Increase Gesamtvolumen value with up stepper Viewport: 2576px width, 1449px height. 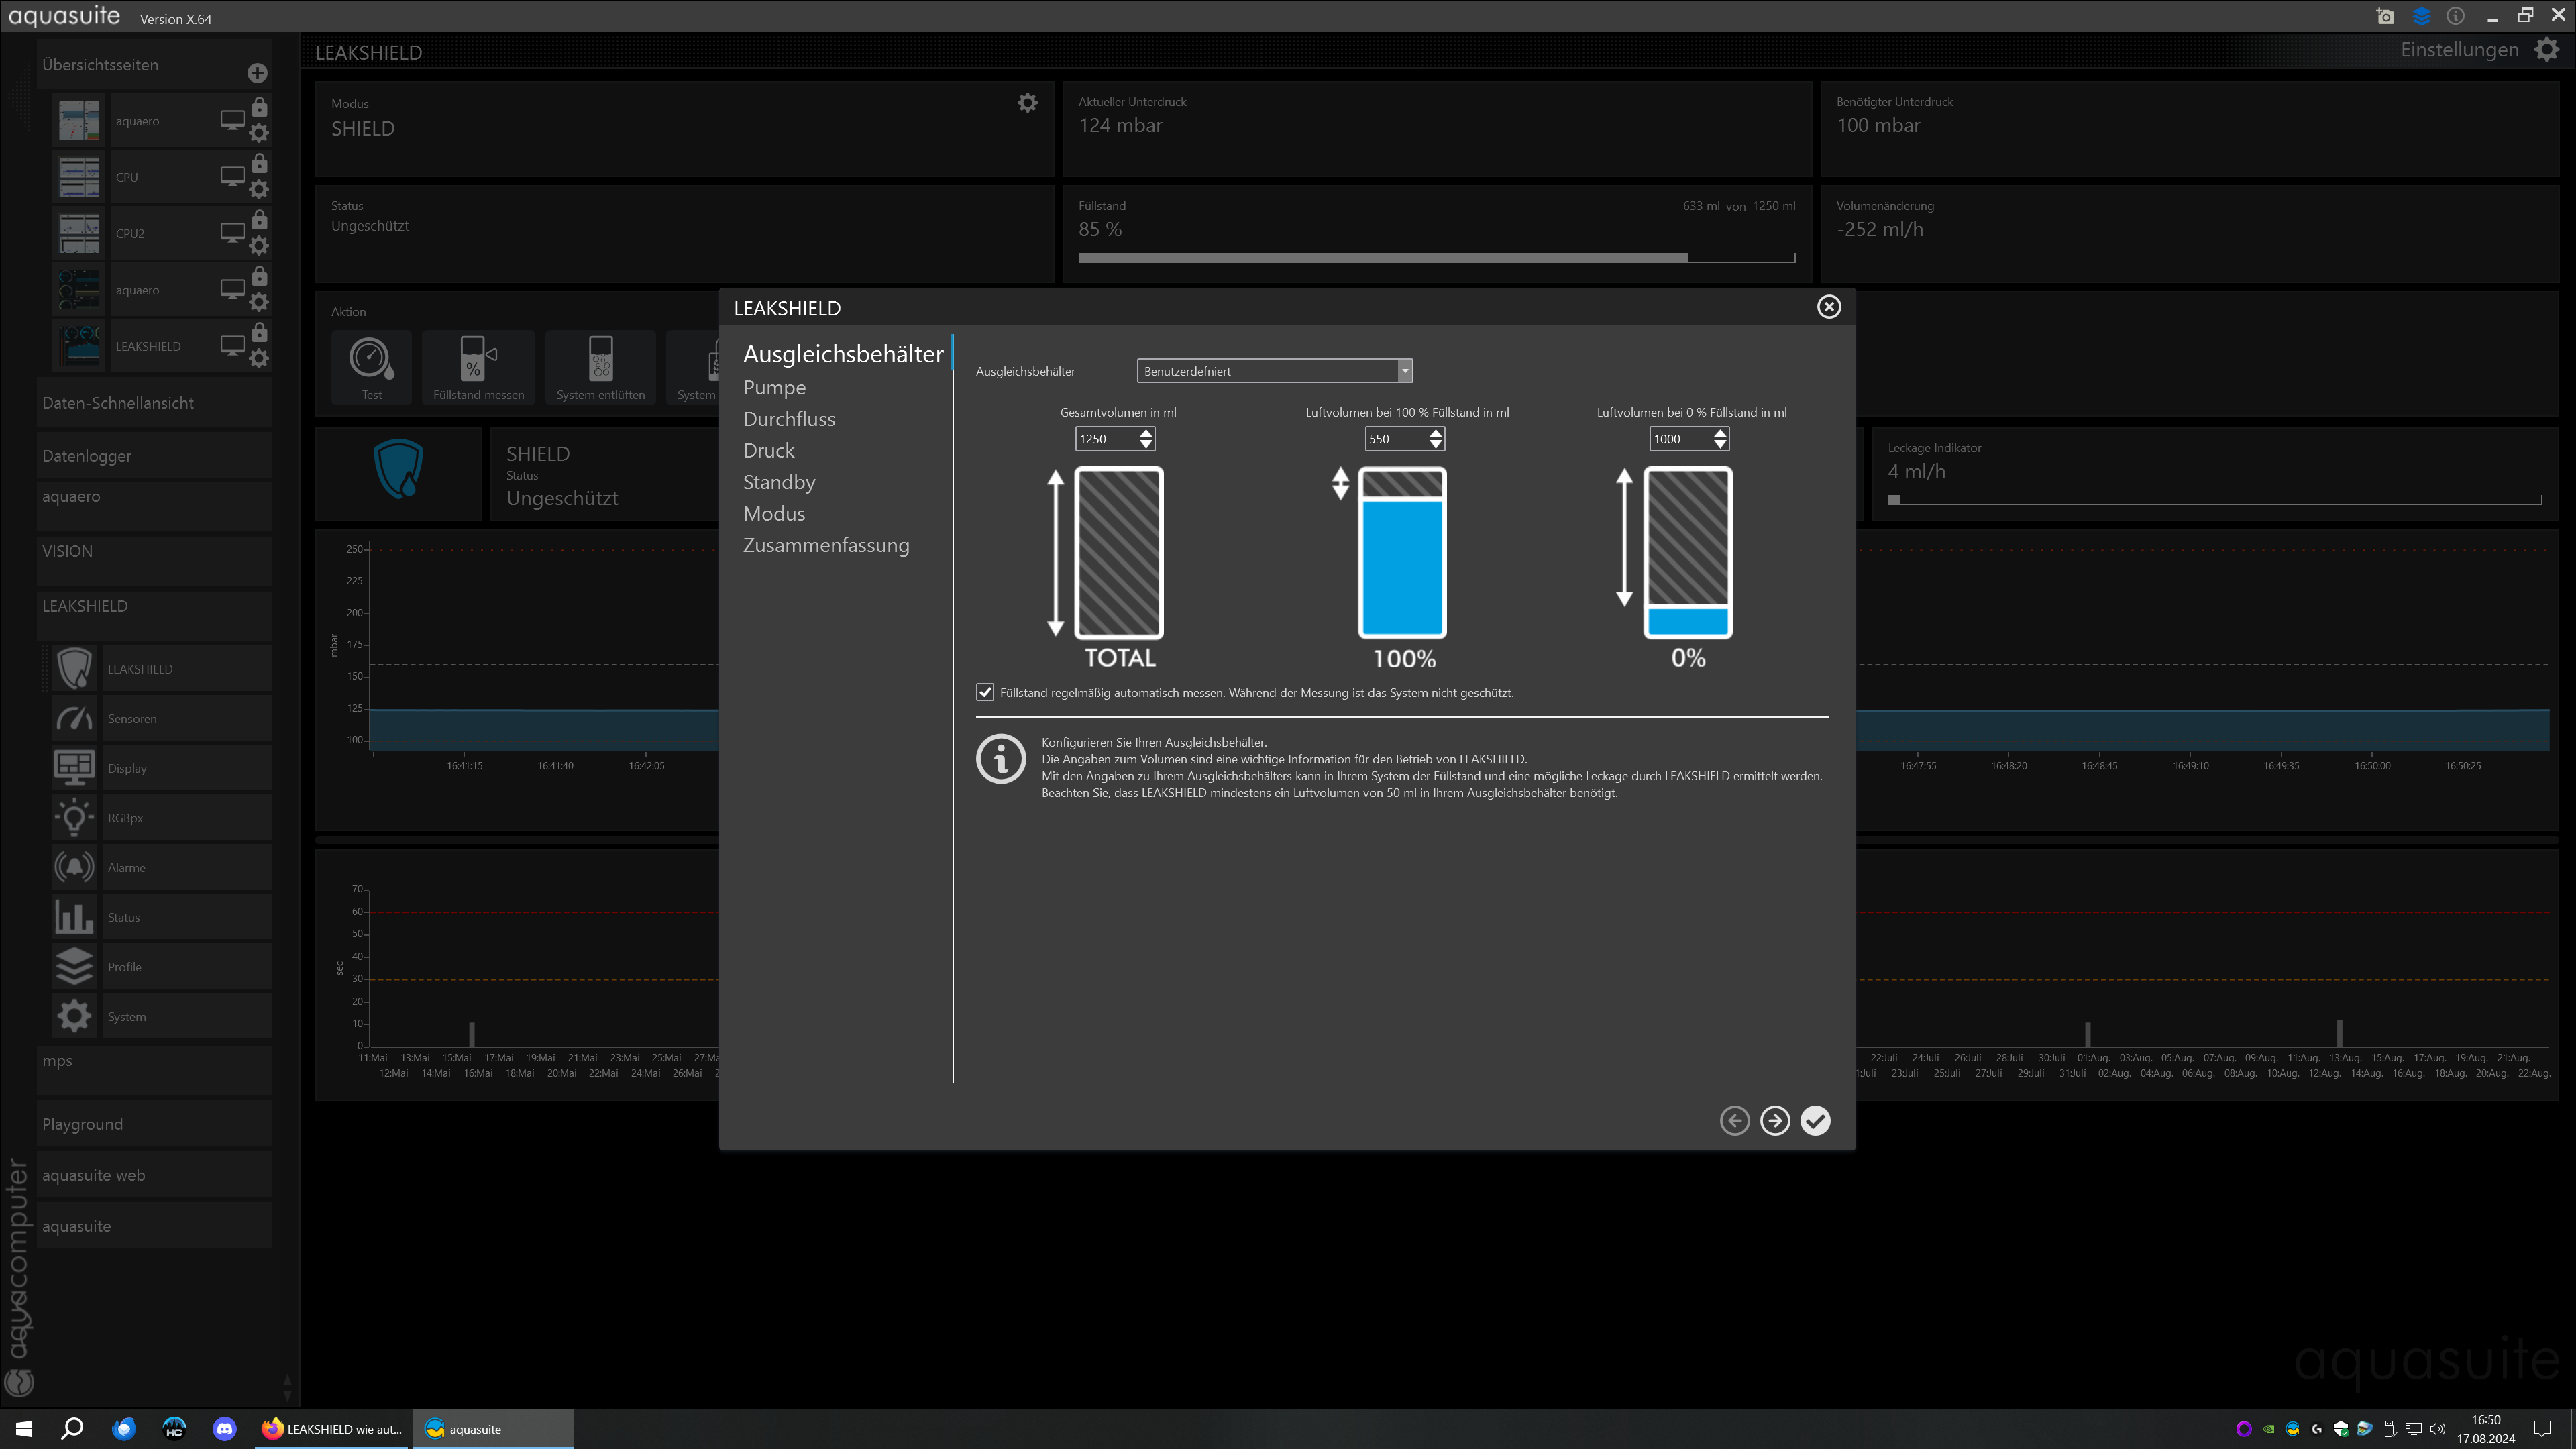1146,433
